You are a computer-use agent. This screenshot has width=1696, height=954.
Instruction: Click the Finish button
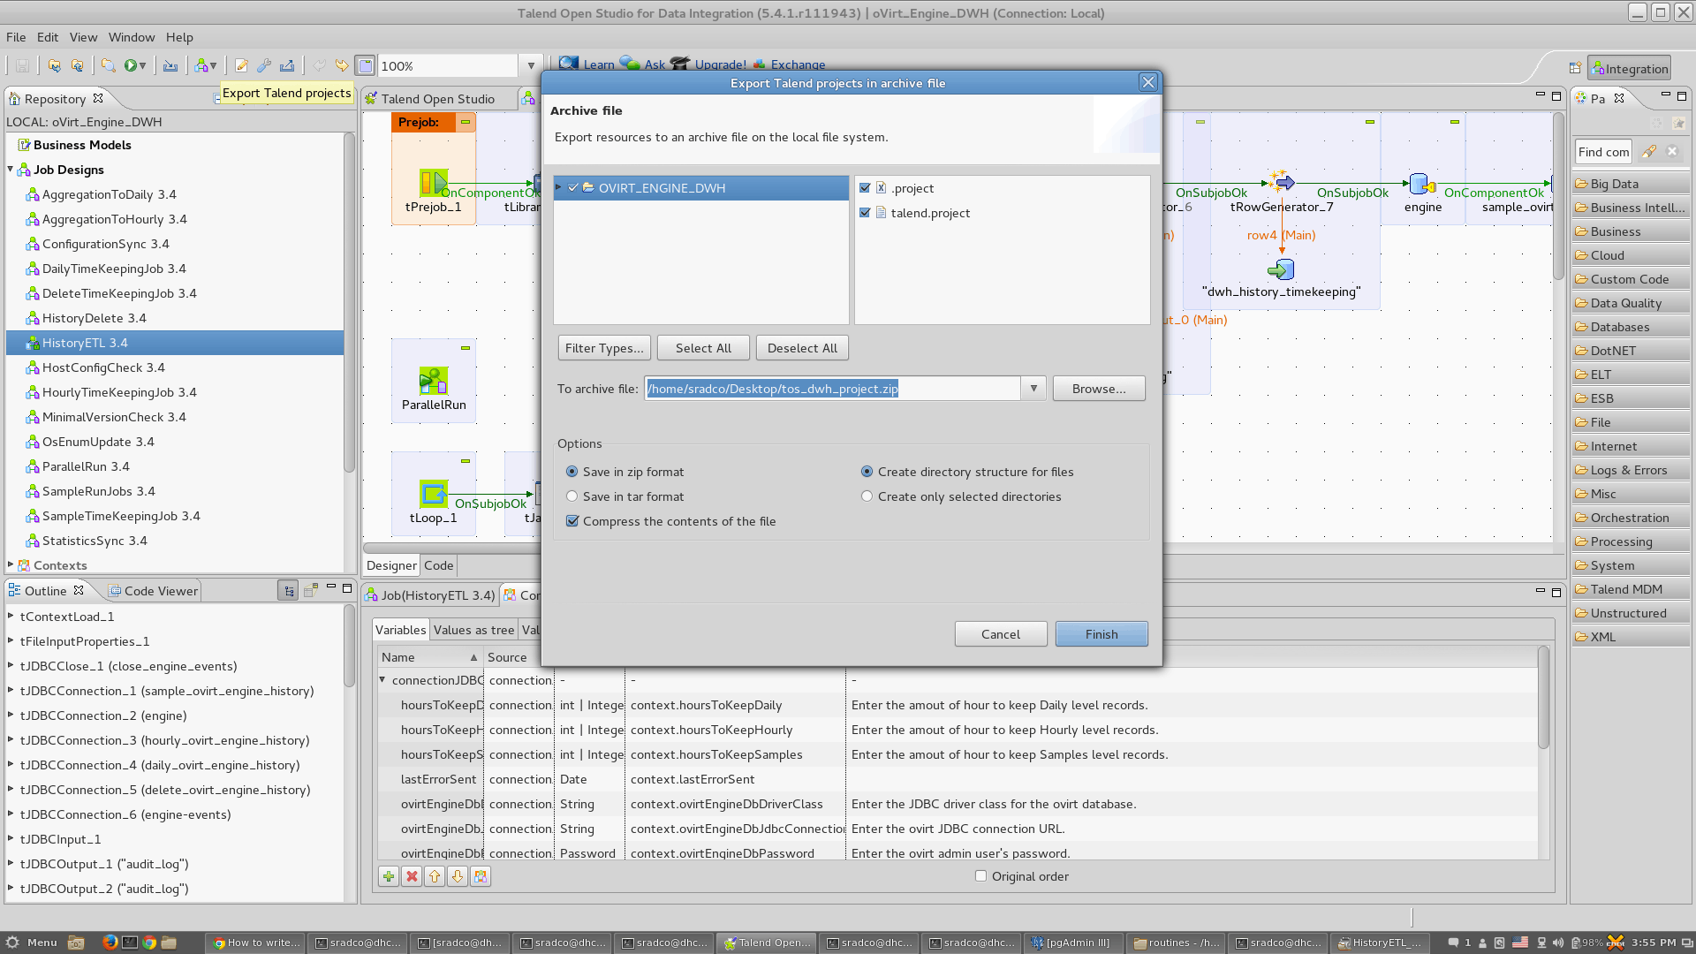tap(1101, 634)
